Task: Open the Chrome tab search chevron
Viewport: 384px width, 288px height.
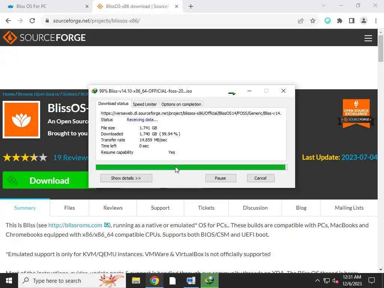Action: pos(324,5)
